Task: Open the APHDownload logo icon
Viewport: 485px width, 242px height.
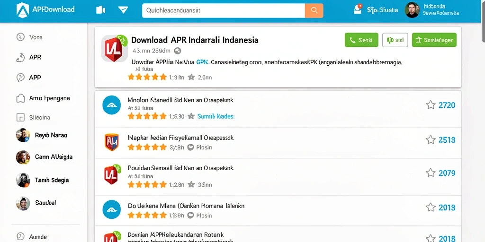Action: 23,10
